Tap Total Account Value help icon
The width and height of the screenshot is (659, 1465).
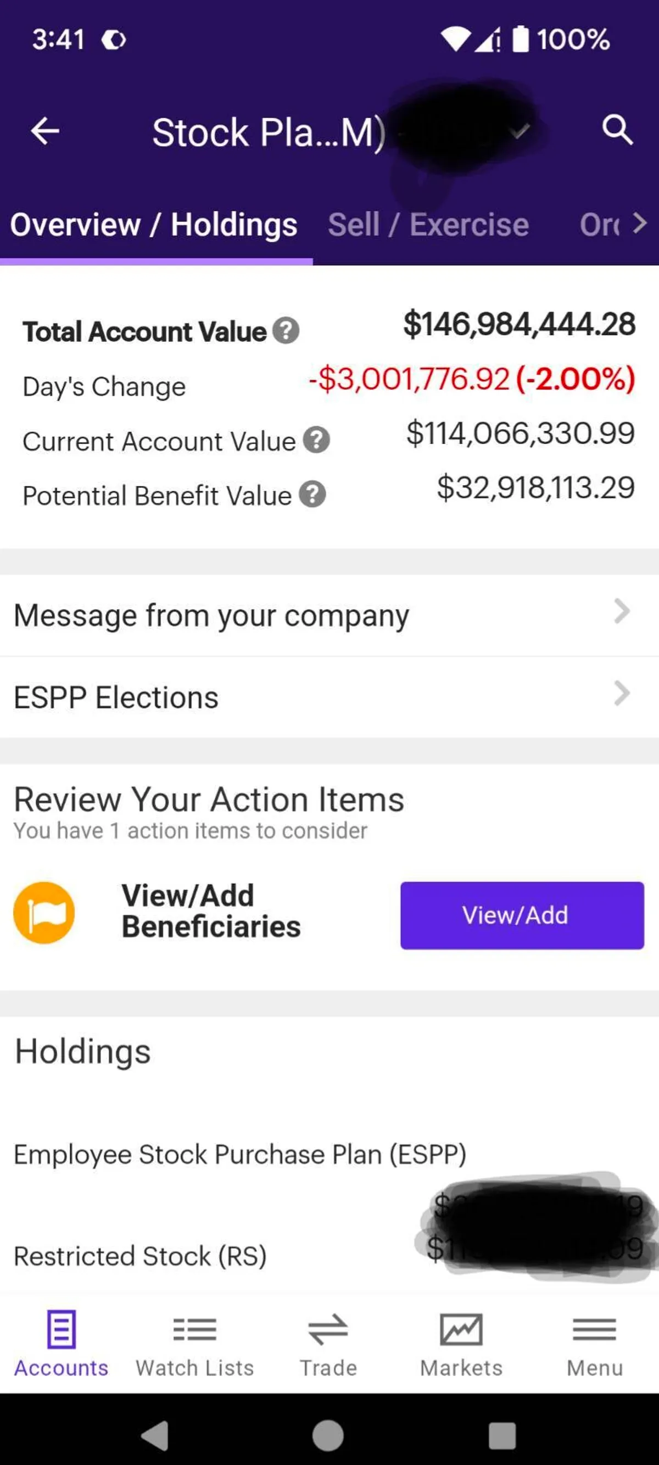[x=286, y=331]
